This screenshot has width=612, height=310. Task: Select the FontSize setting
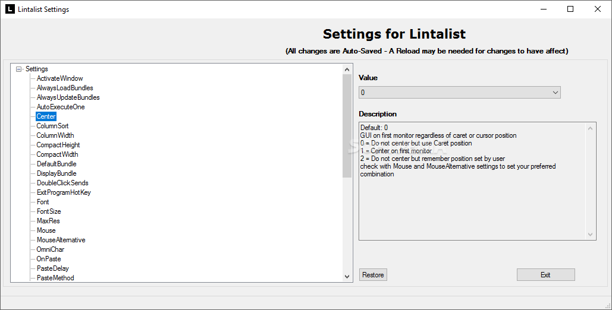click(x=49, y=211)
